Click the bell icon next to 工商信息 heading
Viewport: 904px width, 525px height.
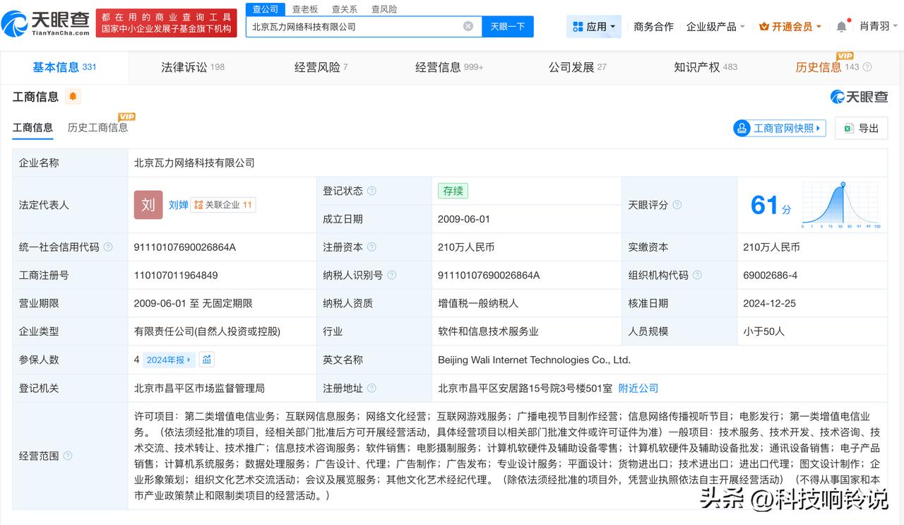click(73, 97)
